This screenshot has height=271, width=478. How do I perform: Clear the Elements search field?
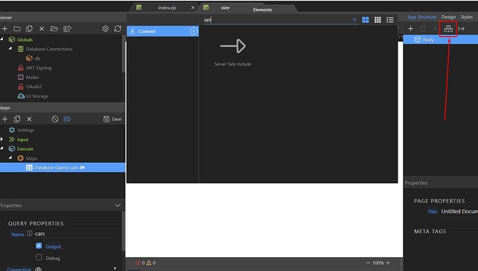(x=354, y=20)
